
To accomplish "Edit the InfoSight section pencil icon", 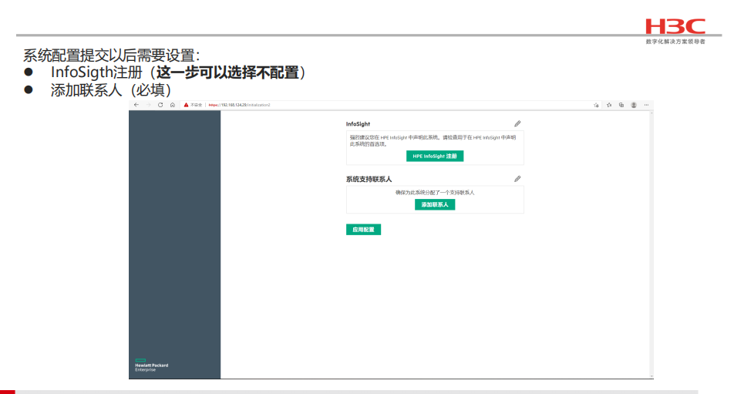I will (517, 123).
